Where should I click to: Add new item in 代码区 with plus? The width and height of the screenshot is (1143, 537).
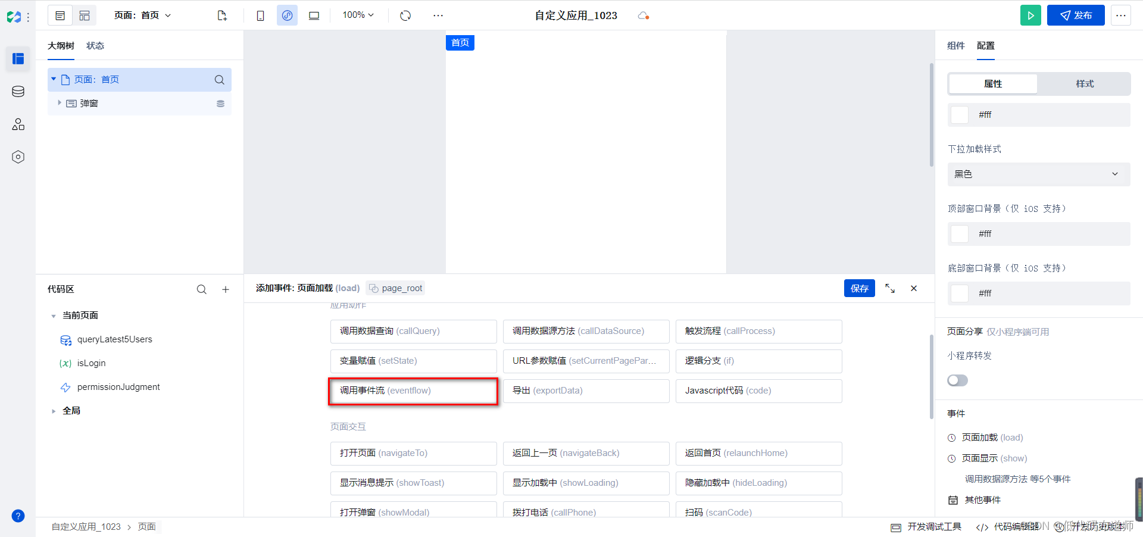(x=226, y=289)
